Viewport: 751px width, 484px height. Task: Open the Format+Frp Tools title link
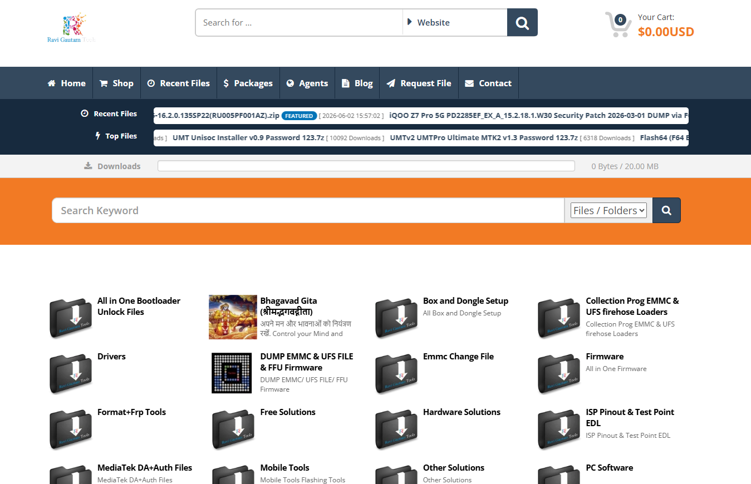(x=131, y=412)
